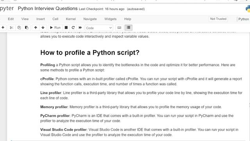Select the 'How to profile a Python script?' heading
This screenshot has width=250, height=141.
click(x=90, y=52)
